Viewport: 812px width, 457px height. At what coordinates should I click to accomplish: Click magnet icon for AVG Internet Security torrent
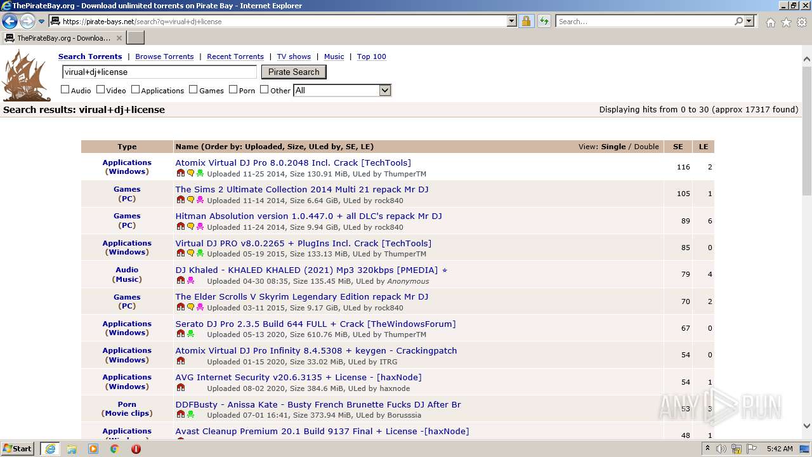pos(181,388)
